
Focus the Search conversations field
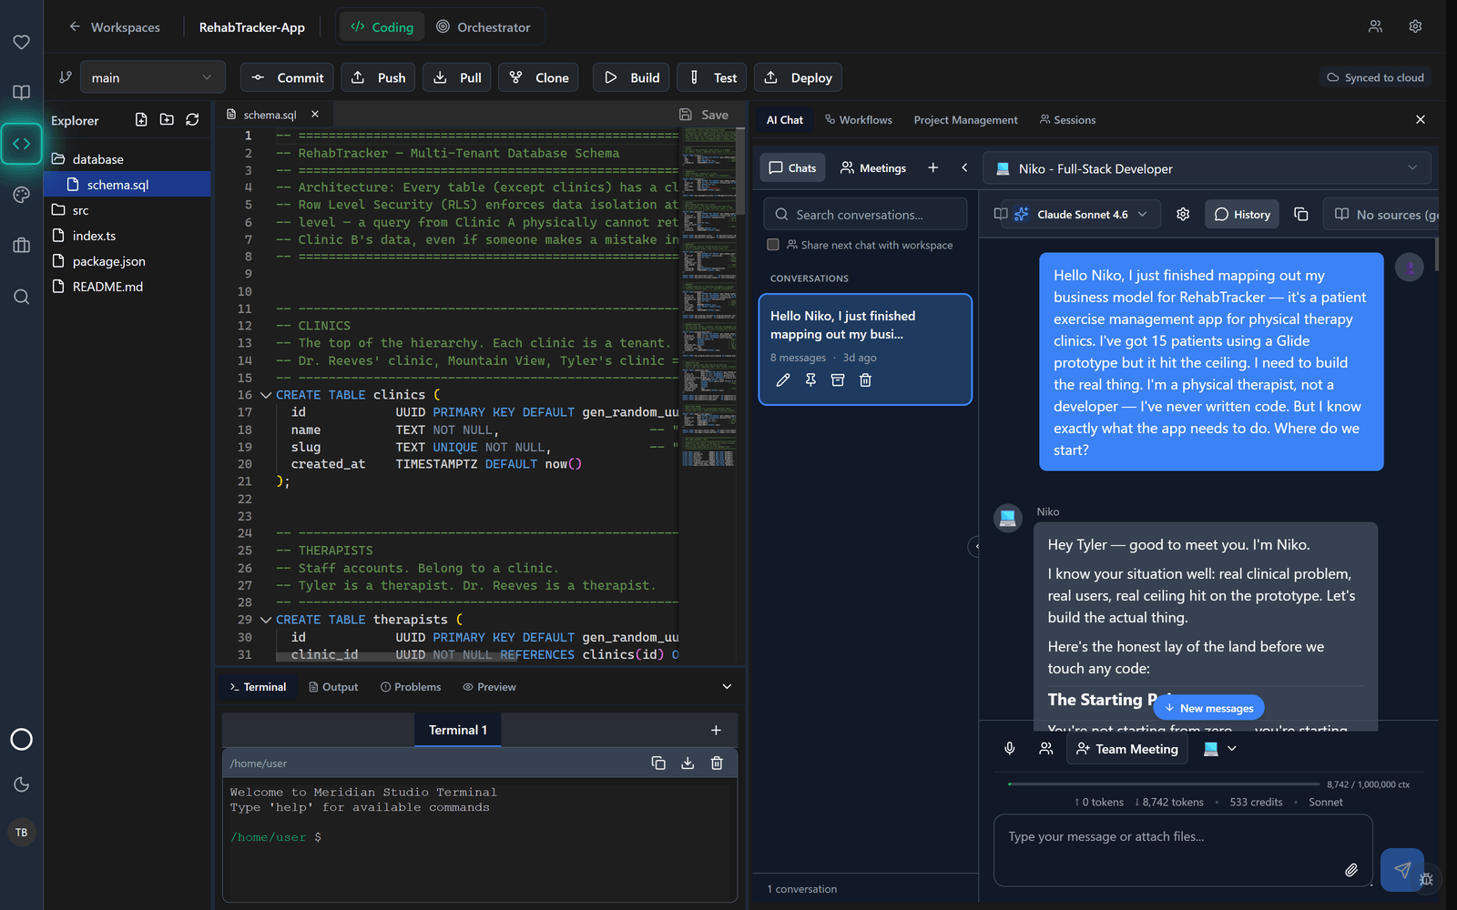(865, 215)
